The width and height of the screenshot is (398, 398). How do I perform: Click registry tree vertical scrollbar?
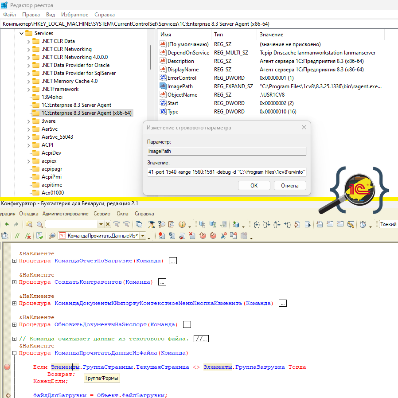pyautogui.click(x=151, y=57)
